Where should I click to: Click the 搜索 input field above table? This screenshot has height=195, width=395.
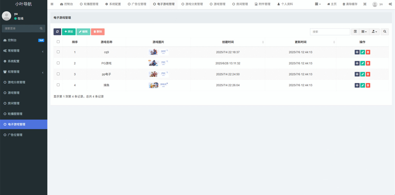[x=330, y=32]
